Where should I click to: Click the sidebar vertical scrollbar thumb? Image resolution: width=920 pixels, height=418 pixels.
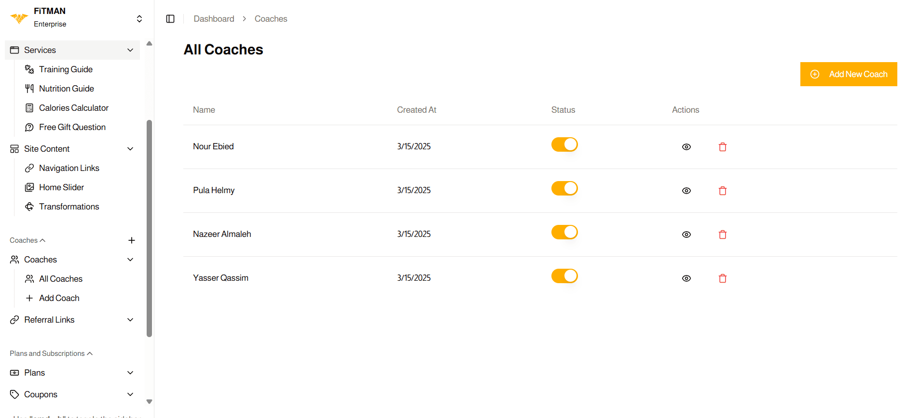pyautogui.click(x=149, y=228)
